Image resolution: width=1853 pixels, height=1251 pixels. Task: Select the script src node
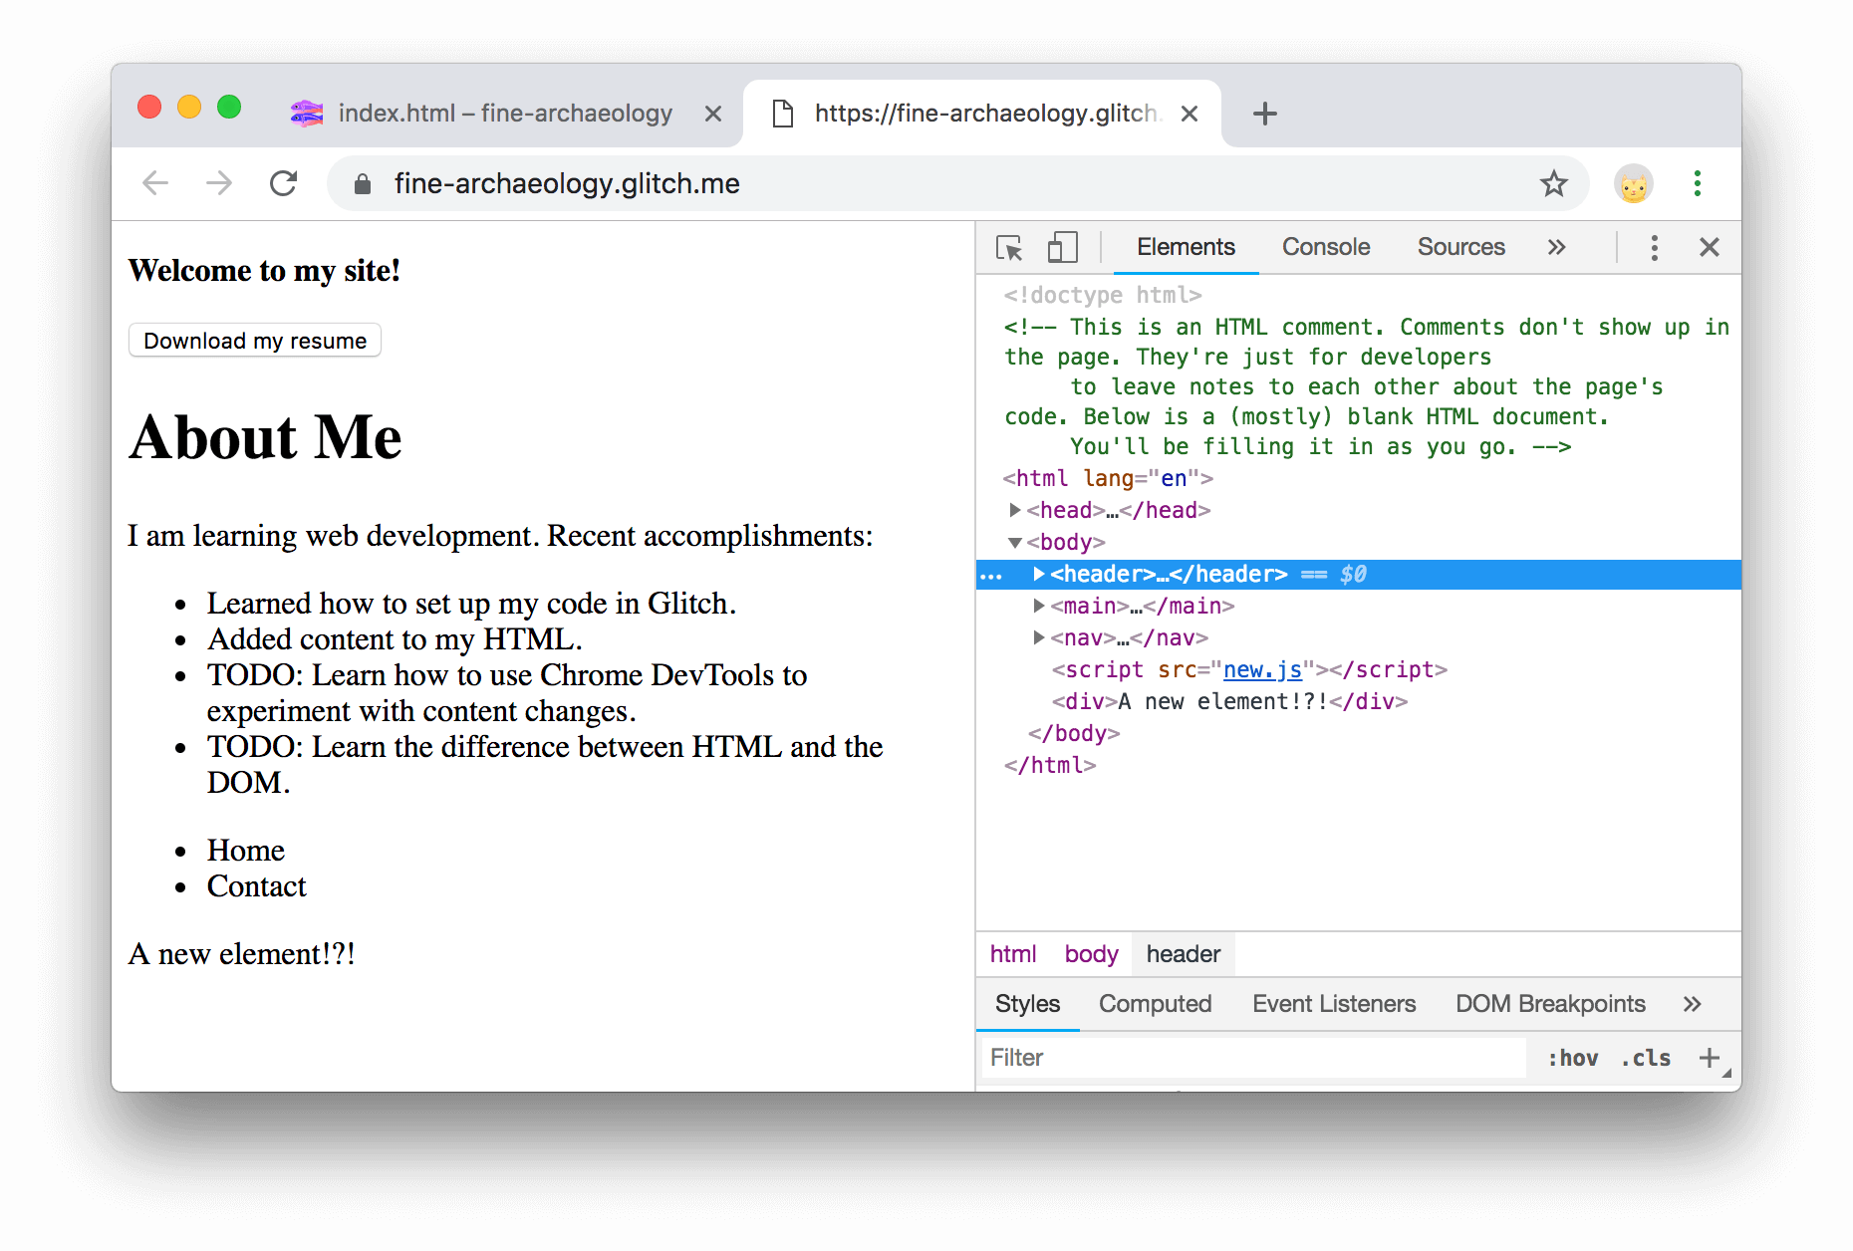(x=1249, y=669)
